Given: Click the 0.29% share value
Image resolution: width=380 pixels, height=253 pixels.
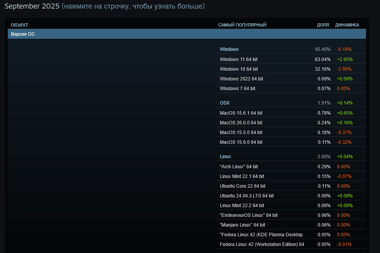Looking at the screenshot, I should [x=324, y=167].
